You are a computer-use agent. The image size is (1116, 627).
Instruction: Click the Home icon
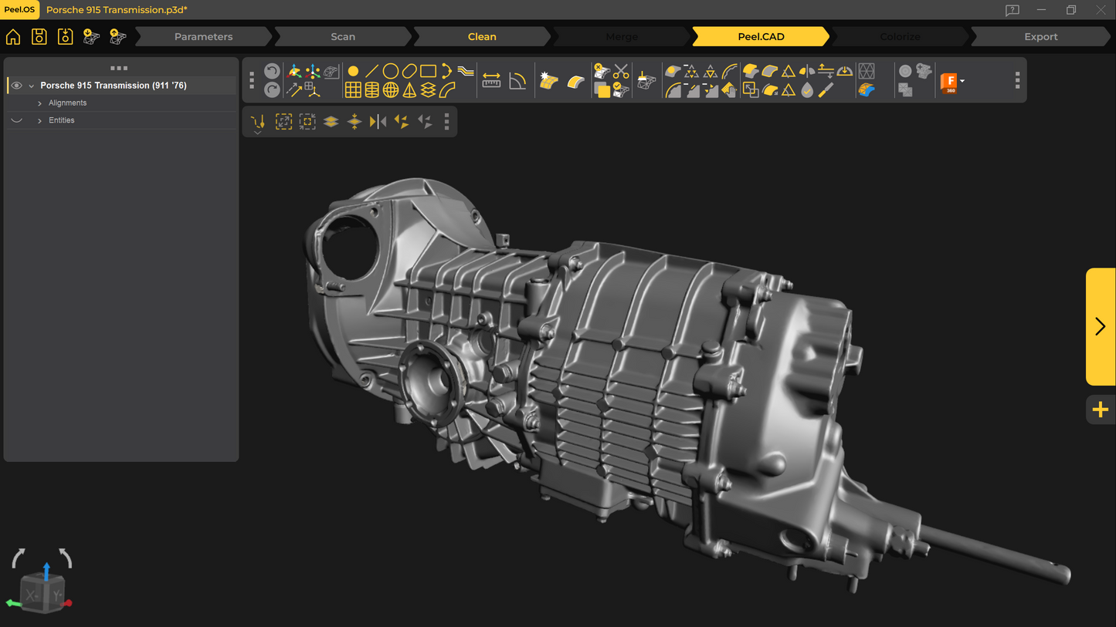(x=13, y=37)
